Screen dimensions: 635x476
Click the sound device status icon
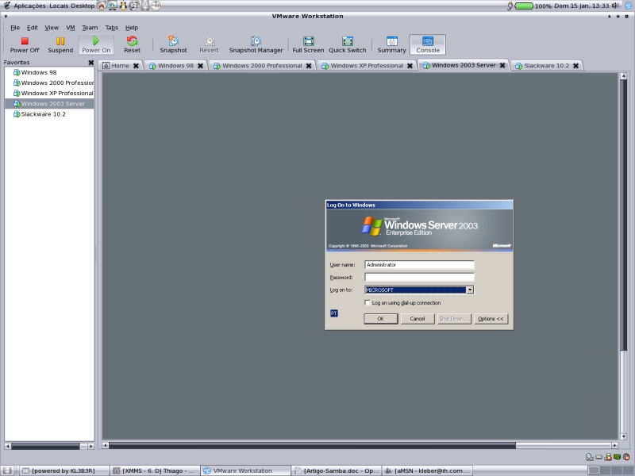[x=626, y=457]
